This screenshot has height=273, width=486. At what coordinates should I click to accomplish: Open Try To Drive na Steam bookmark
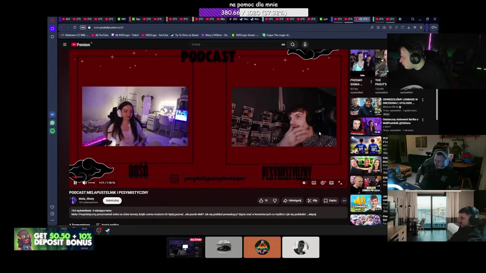[185, 35]
